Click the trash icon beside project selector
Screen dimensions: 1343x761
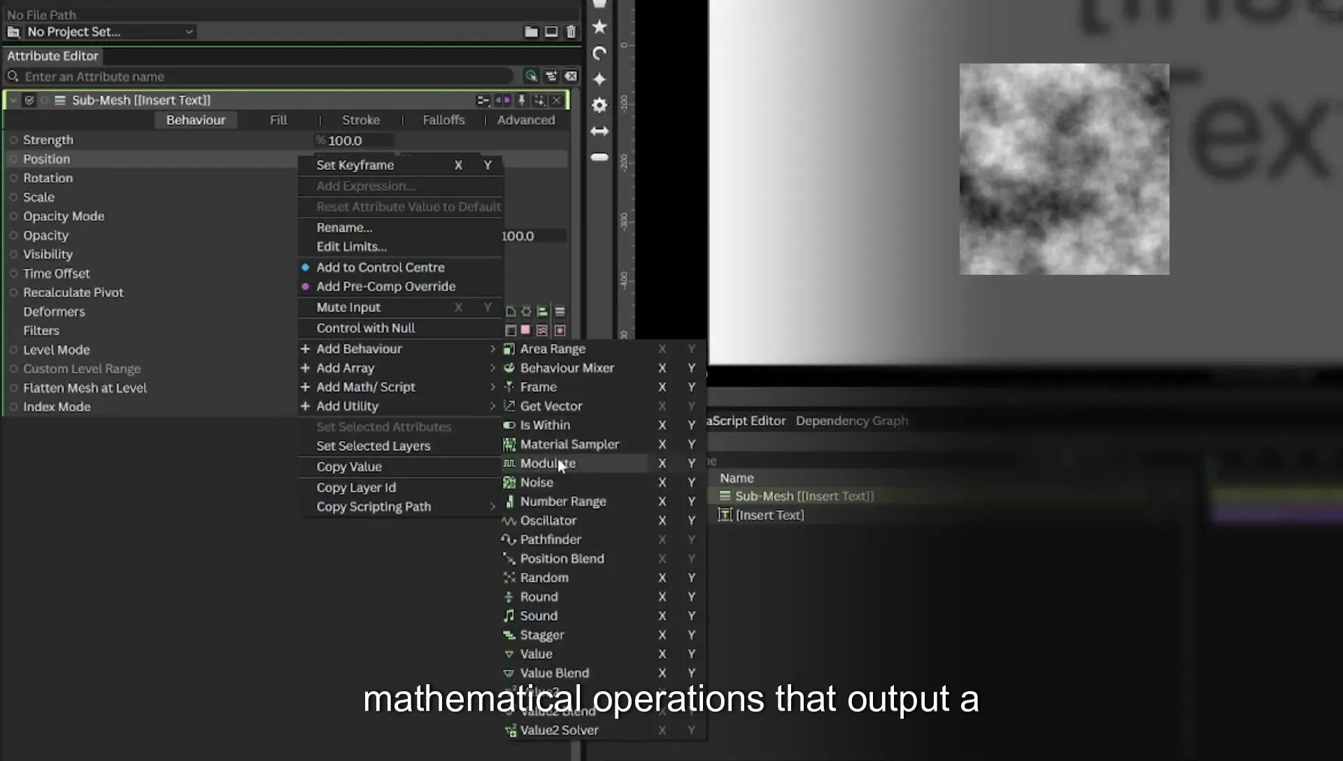pyautogui.click(x=571, y=31)
